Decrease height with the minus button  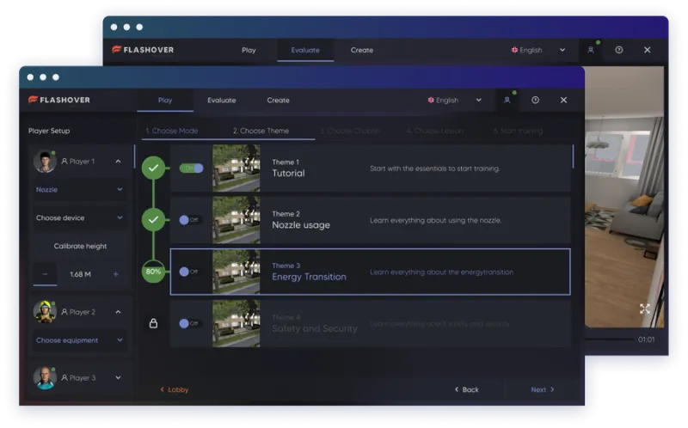46,274
